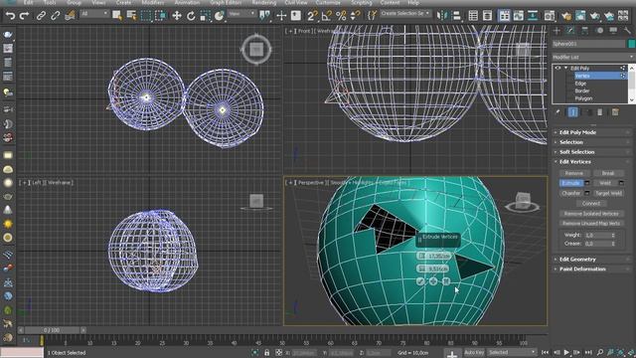Collapse the Edit Poly modifier tree arrow
Viewport: 636px width, 358px height.
coord(566,69)
